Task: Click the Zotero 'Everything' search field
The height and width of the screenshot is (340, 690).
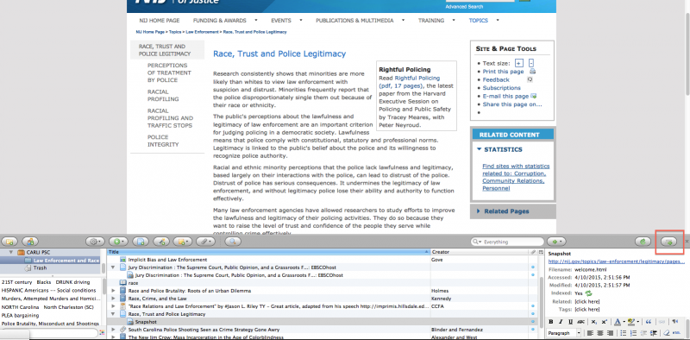Action: 507,242
